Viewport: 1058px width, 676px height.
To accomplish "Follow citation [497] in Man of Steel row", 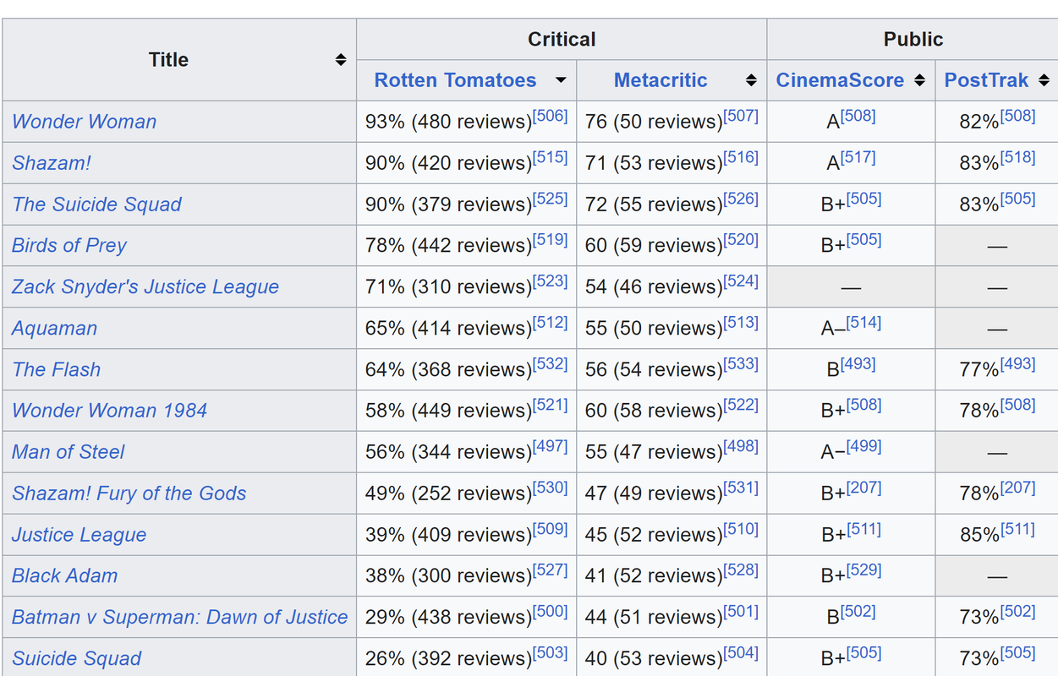I will pyautogui.click(x=550, y=447).
